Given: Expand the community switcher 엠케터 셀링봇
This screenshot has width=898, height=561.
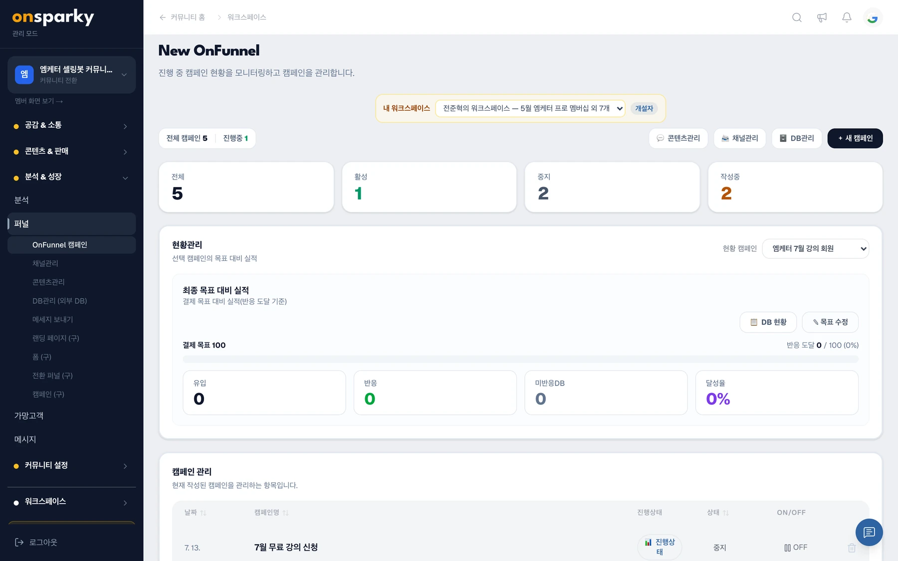Looking at the screenshot, I should [71, 74].
